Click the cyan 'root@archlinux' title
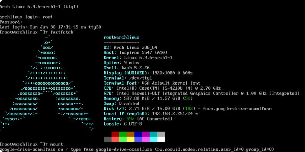 tap(122, 37)
